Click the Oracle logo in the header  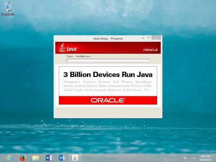[x=150, y=50]
